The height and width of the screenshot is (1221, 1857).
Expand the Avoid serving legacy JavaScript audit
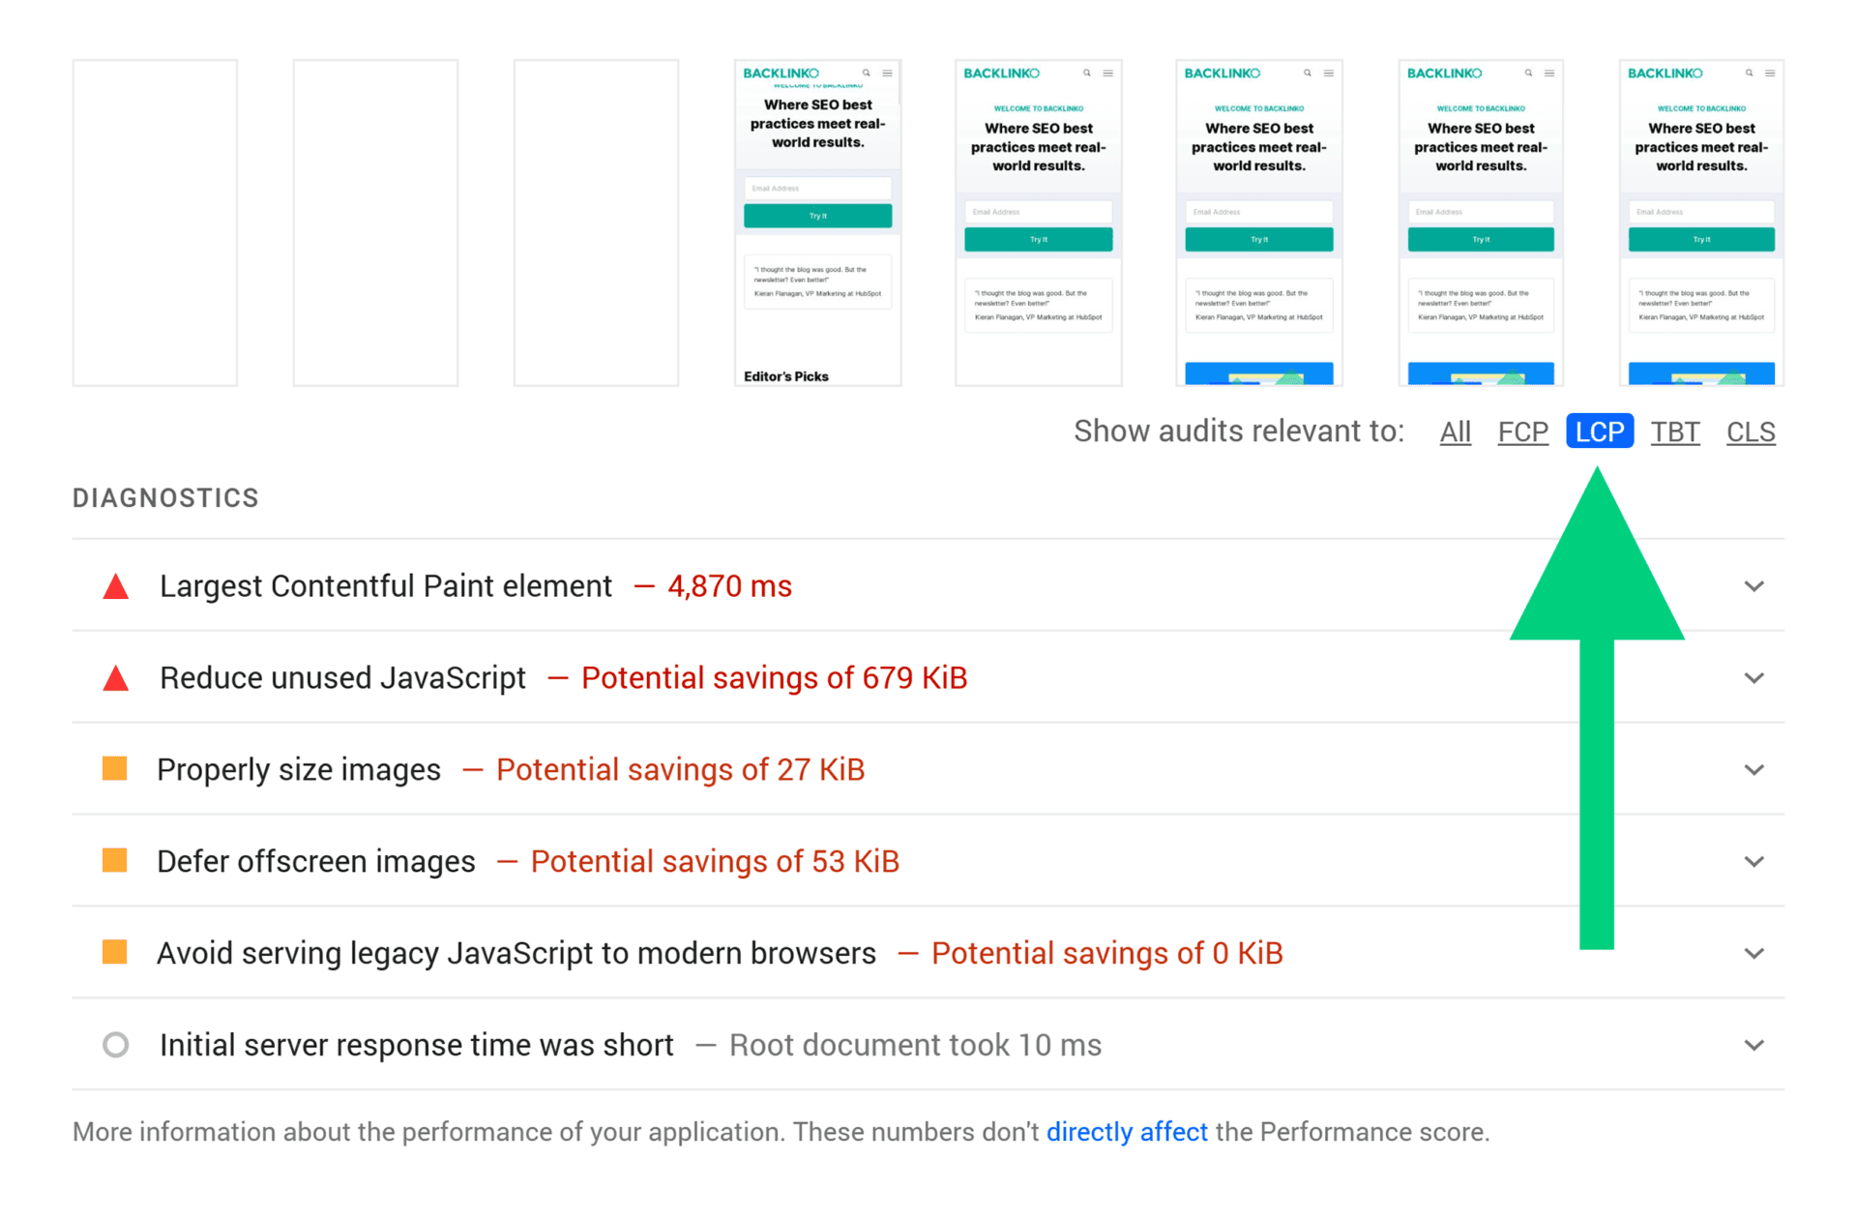pyautogui.click(x=1754, y=952)
